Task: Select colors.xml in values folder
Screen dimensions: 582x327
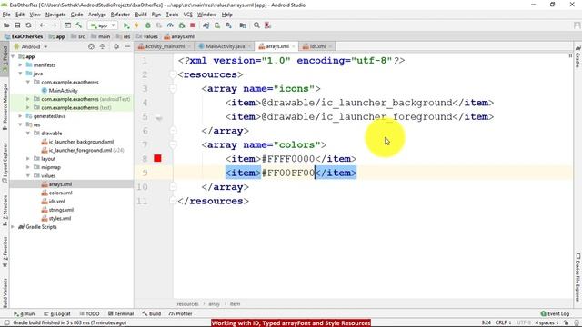Action: tap(56, 193)
